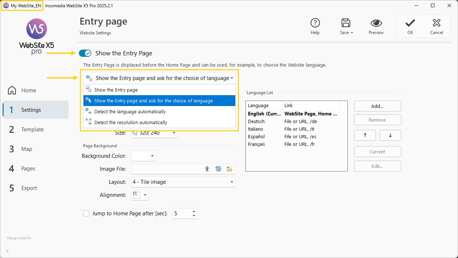The width and height of the screenshot is (458, 258).
Task: Select the Italiano language row
Action: tap(296, 129)
